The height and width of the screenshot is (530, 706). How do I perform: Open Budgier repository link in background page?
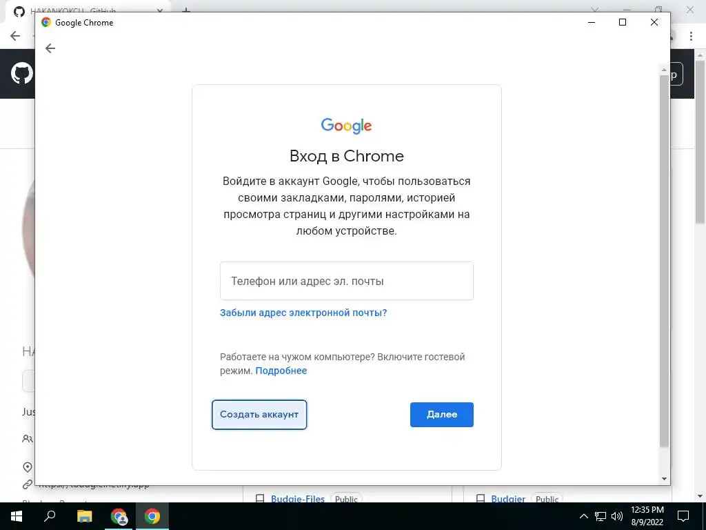click(x=508, y=499)
